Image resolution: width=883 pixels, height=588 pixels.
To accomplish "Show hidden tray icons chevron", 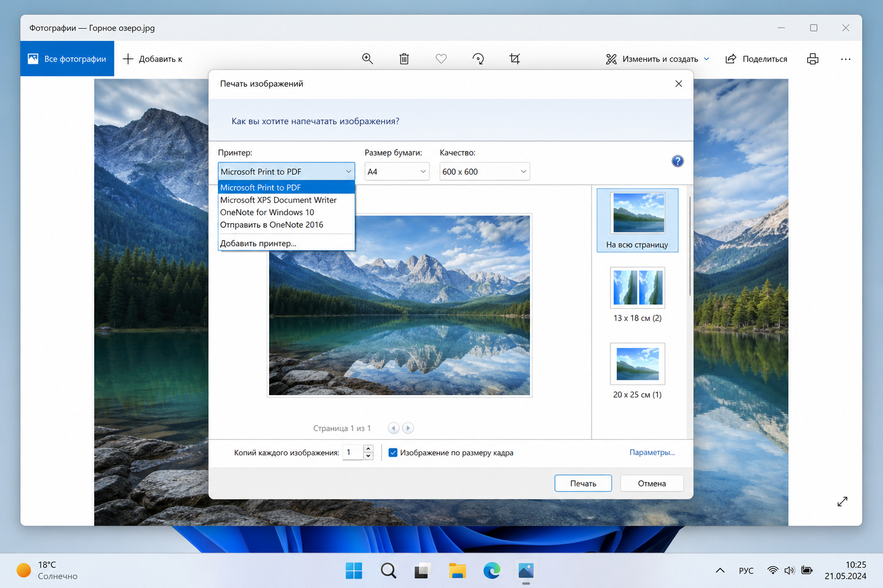I will pyautogui.click(x=720, y=570).
